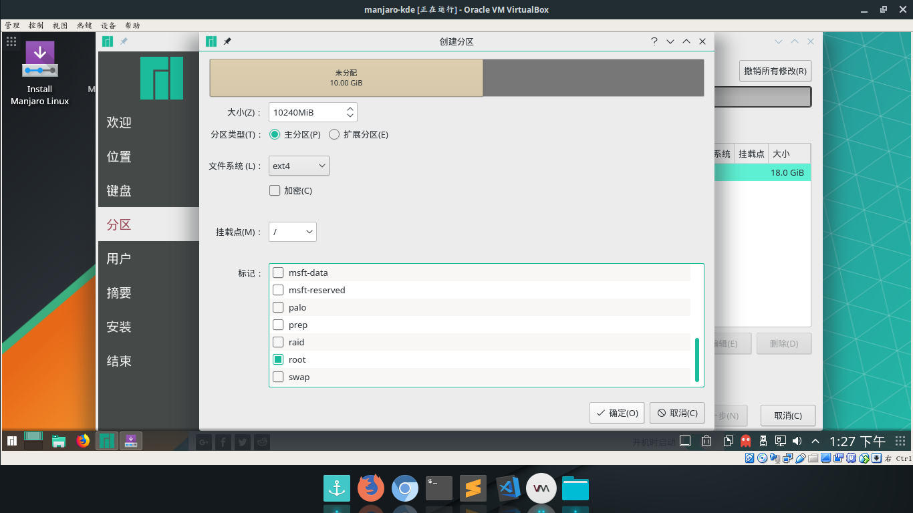Click 删除(D) button in installer window
This screenshot has width=913, height=513.
pyautogui.click(x=784, y=343)
